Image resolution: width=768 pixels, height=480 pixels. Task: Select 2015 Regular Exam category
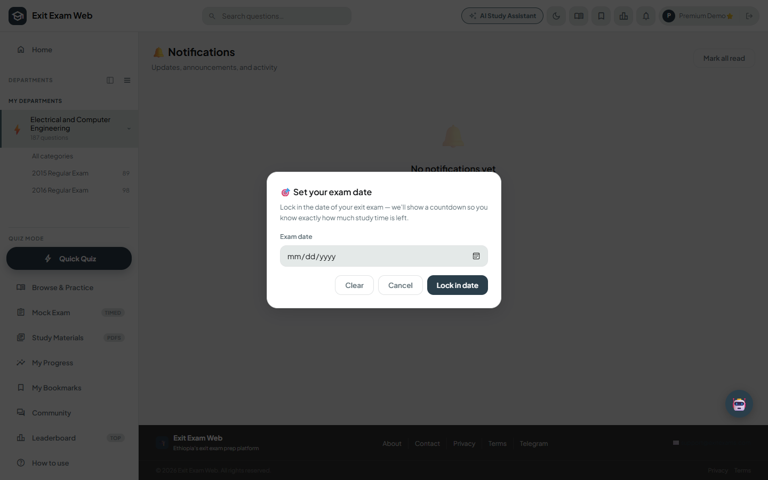(x=80, y=173)
